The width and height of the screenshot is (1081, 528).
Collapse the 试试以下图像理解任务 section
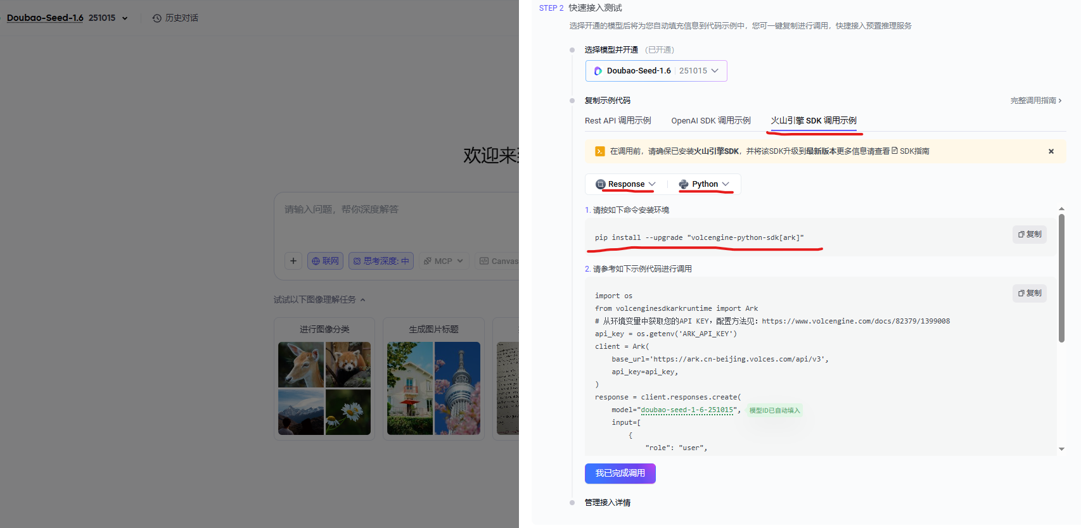pyautogui.click(x=319, y=299)
